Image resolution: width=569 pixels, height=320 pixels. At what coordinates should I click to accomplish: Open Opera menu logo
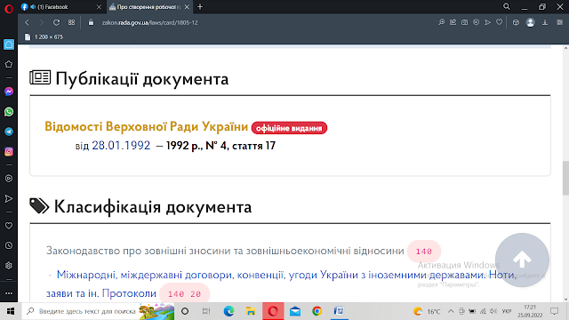coord(9,8)
